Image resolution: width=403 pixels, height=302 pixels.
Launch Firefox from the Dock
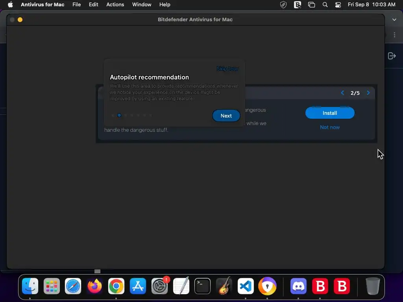point(94,286)
